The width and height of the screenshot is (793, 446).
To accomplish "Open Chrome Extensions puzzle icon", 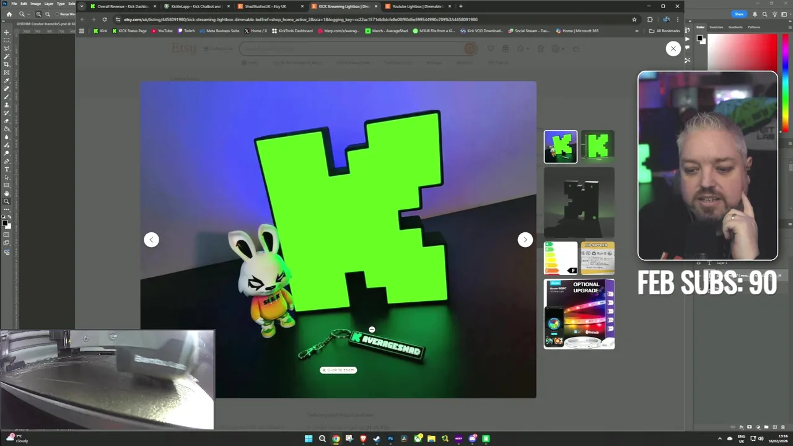I will 650,19.
